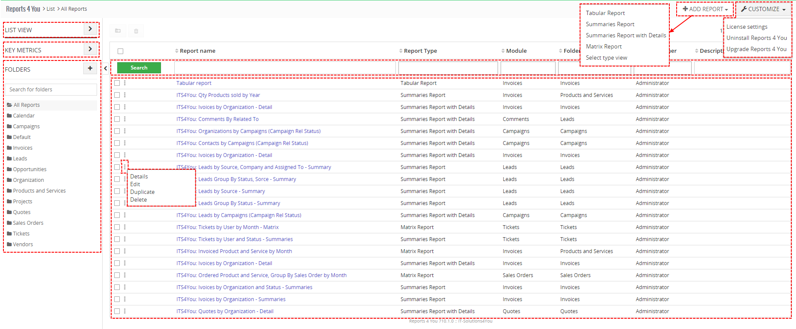Choose Edit in row context menu
This screenshot has width=796, height=329.
135,184
